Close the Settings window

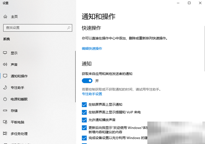pos(200,3)
